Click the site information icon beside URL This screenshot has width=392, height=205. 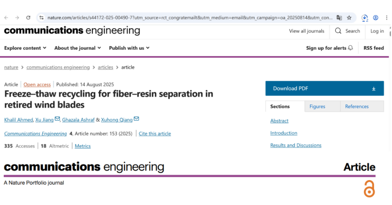pos(41,18)
